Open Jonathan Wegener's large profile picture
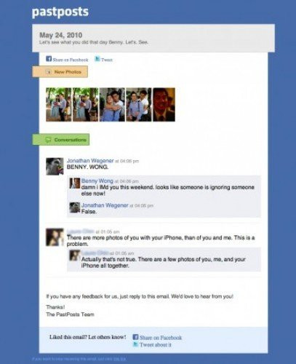 point(55,166)
